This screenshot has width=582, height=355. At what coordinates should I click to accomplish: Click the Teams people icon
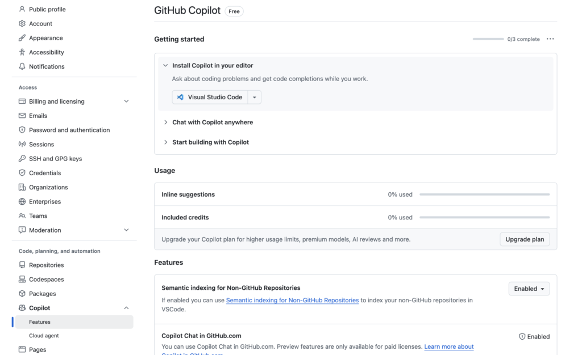22,216
